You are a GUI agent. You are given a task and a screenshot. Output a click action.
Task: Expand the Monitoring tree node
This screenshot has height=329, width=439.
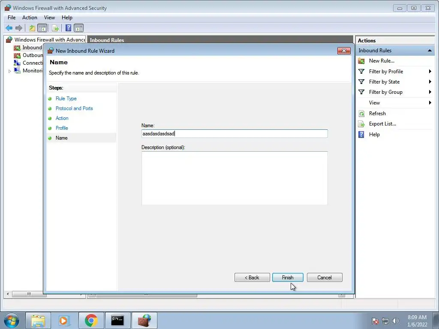pos(9,71)
